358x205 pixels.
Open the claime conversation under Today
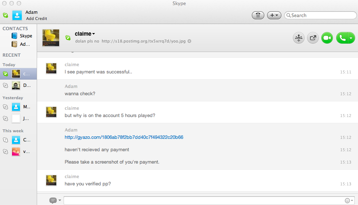pos(18,74)
